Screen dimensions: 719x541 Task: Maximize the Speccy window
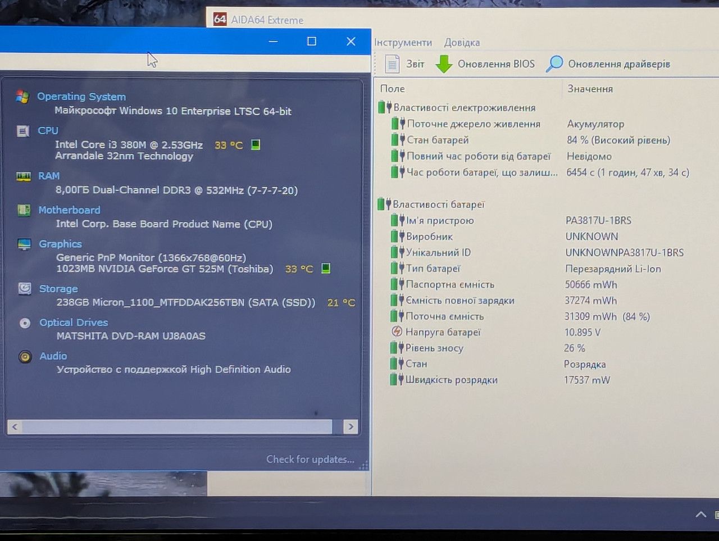[312, 42]
